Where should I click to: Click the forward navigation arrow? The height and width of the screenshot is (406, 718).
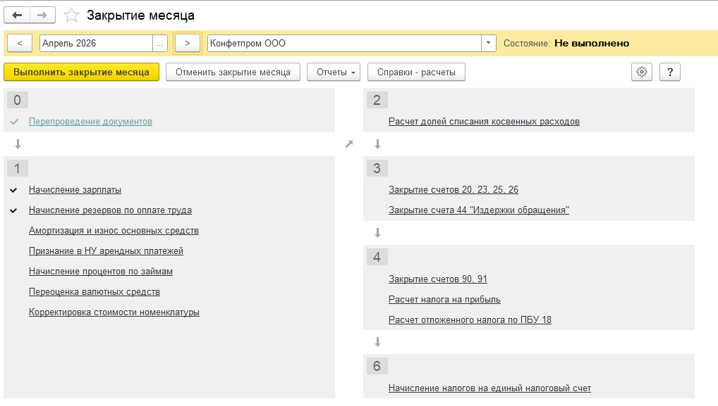(42, 15)
